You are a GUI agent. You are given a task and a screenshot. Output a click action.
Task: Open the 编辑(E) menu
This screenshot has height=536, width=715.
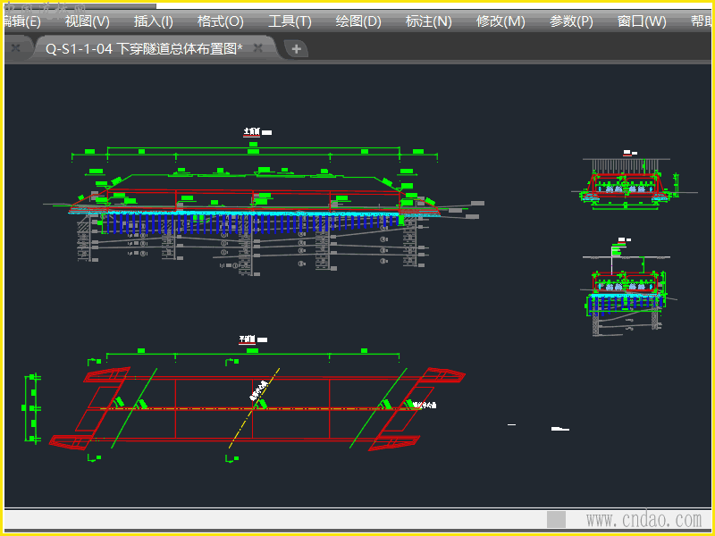pyautogui.click(x=21, y=21)
